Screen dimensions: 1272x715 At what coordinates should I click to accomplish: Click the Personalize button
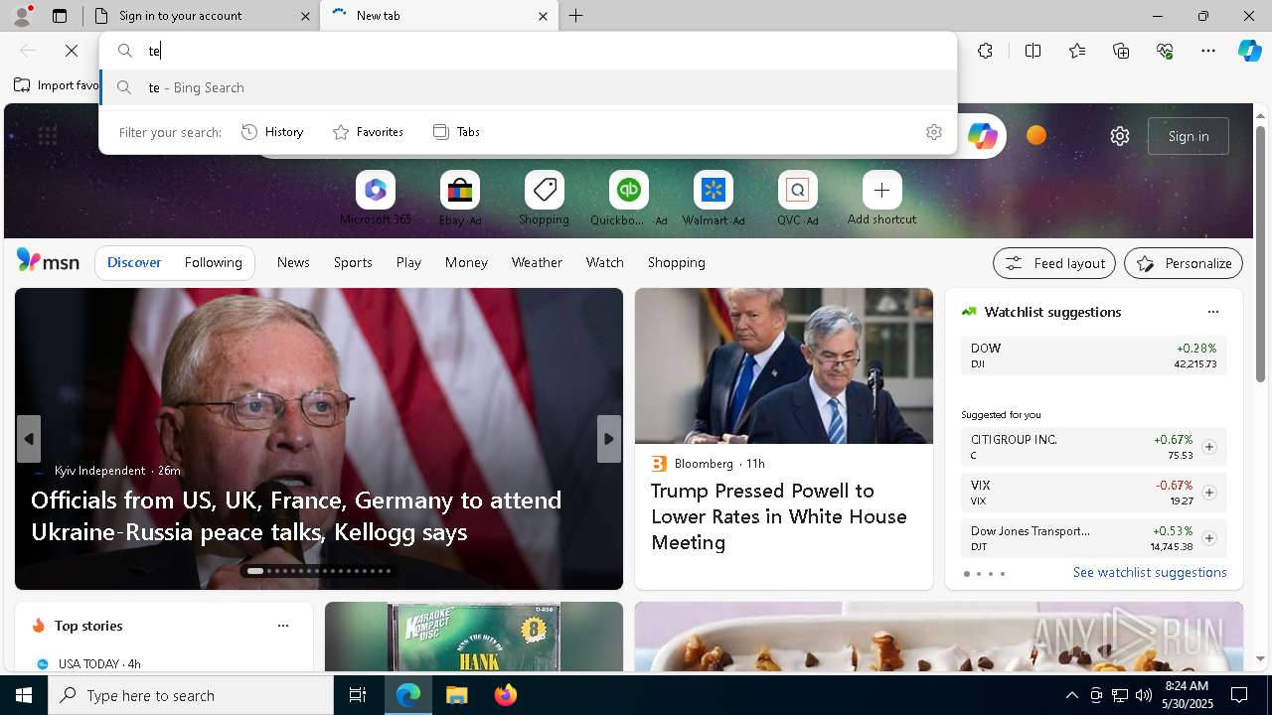click(1183, 263)
